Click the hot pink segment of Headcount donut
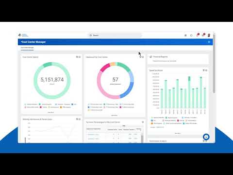 click(105, 68)
